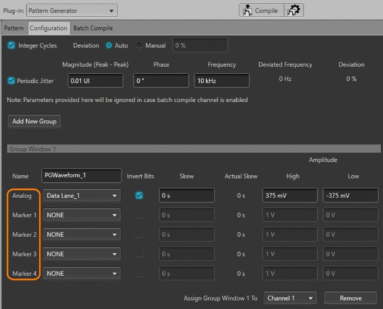The image size is (383, 309).
Task: Click the PGWaveform_1 name field
Action: 81,176
